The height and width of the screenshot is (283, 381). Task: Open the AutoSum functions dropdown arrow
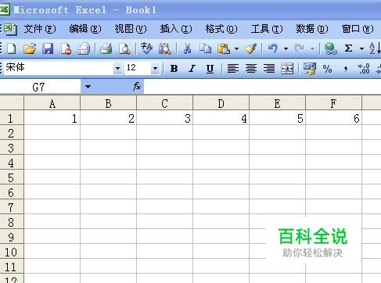pos(361,48)
